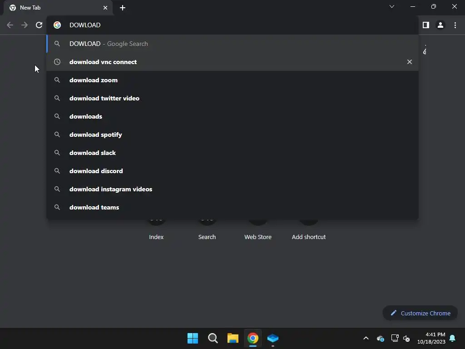Screen dimensions: 465x349
Task: Open the blue box app in taskbar
Action: click(x=273, y=338)
